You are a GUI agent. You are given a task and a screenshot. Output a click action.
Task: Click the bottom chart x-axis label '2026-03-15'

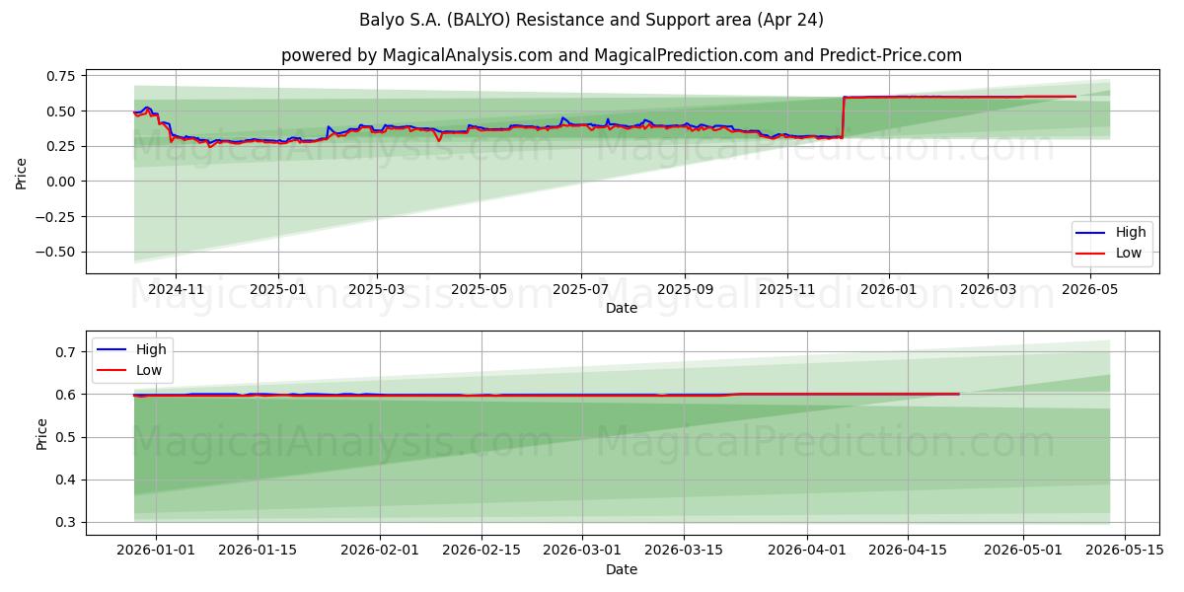tap(685, 551)
